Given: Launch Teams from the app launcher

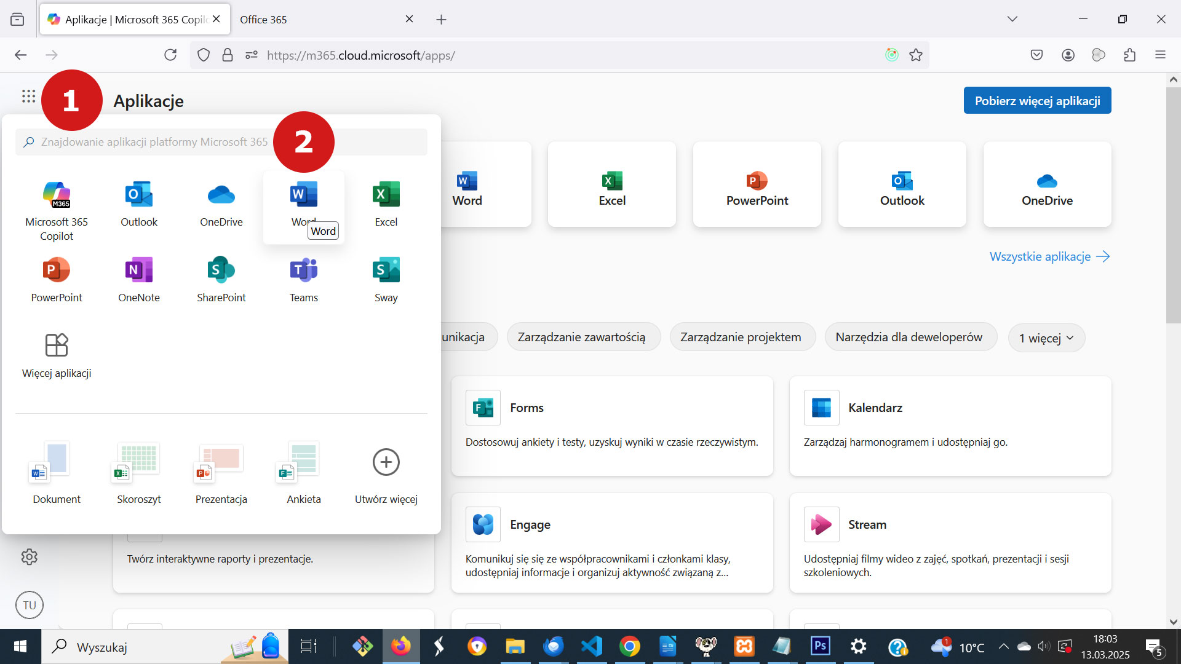Looking at the screenshot, I should 303,271.
